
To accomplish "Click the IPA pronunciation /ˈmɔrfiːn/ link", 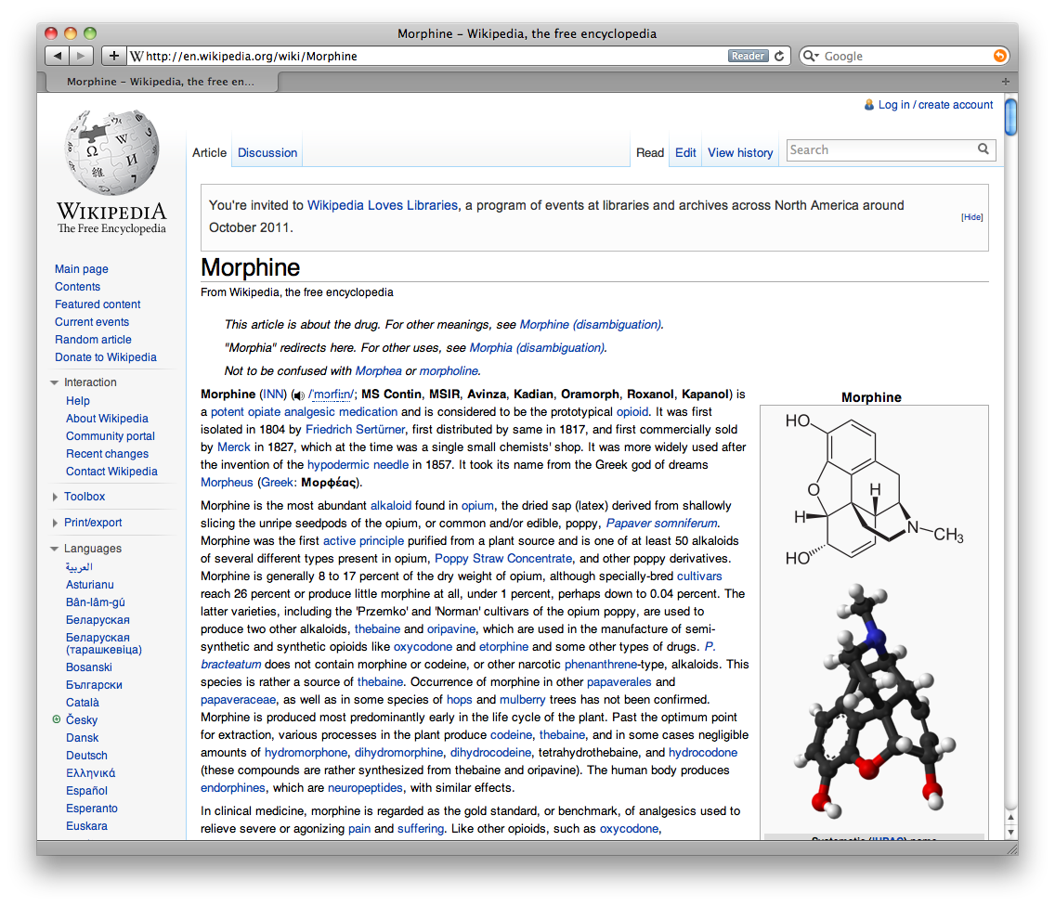I will tap(331, 395).
